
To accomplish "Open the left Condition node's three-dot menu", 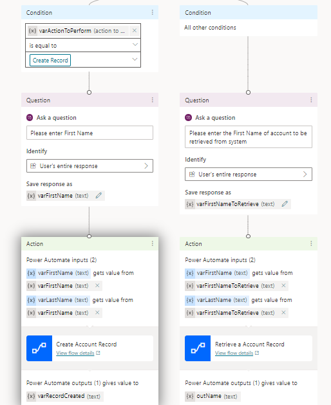I will (153, 12).
